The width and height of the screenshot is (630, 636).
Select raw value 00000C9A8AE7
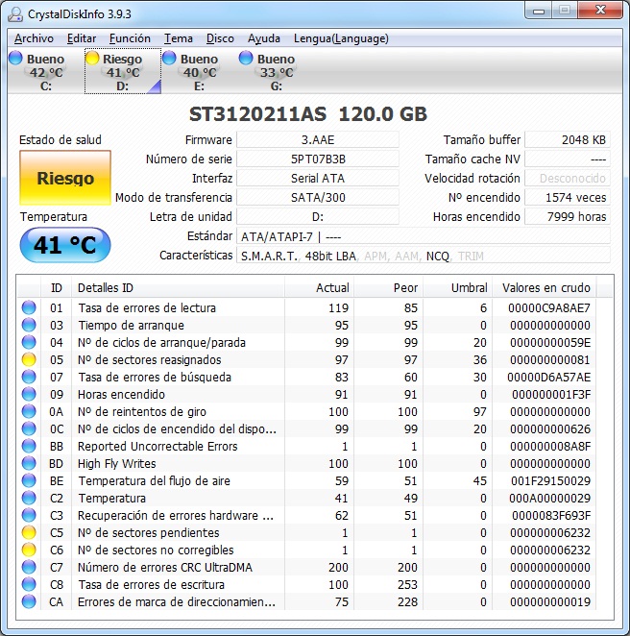[x=549, y=307]
